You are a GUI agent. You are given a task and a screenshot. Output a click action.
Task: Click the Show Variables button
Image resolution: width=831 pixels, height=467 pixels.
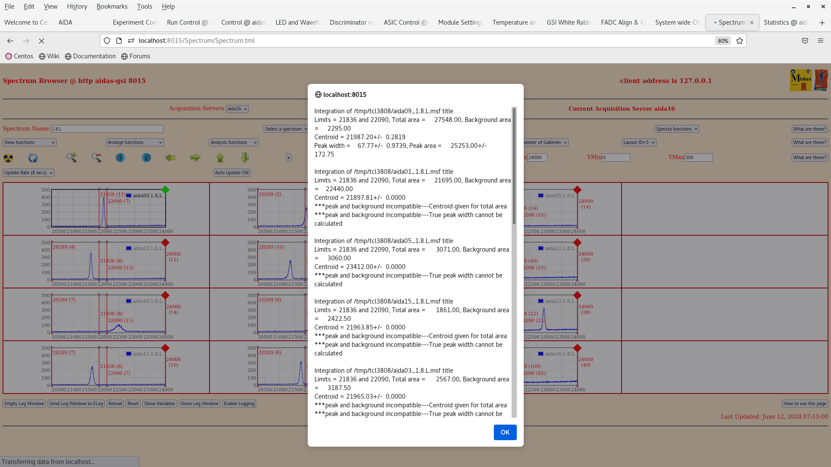pyautogui.click(x=159, y=403)
